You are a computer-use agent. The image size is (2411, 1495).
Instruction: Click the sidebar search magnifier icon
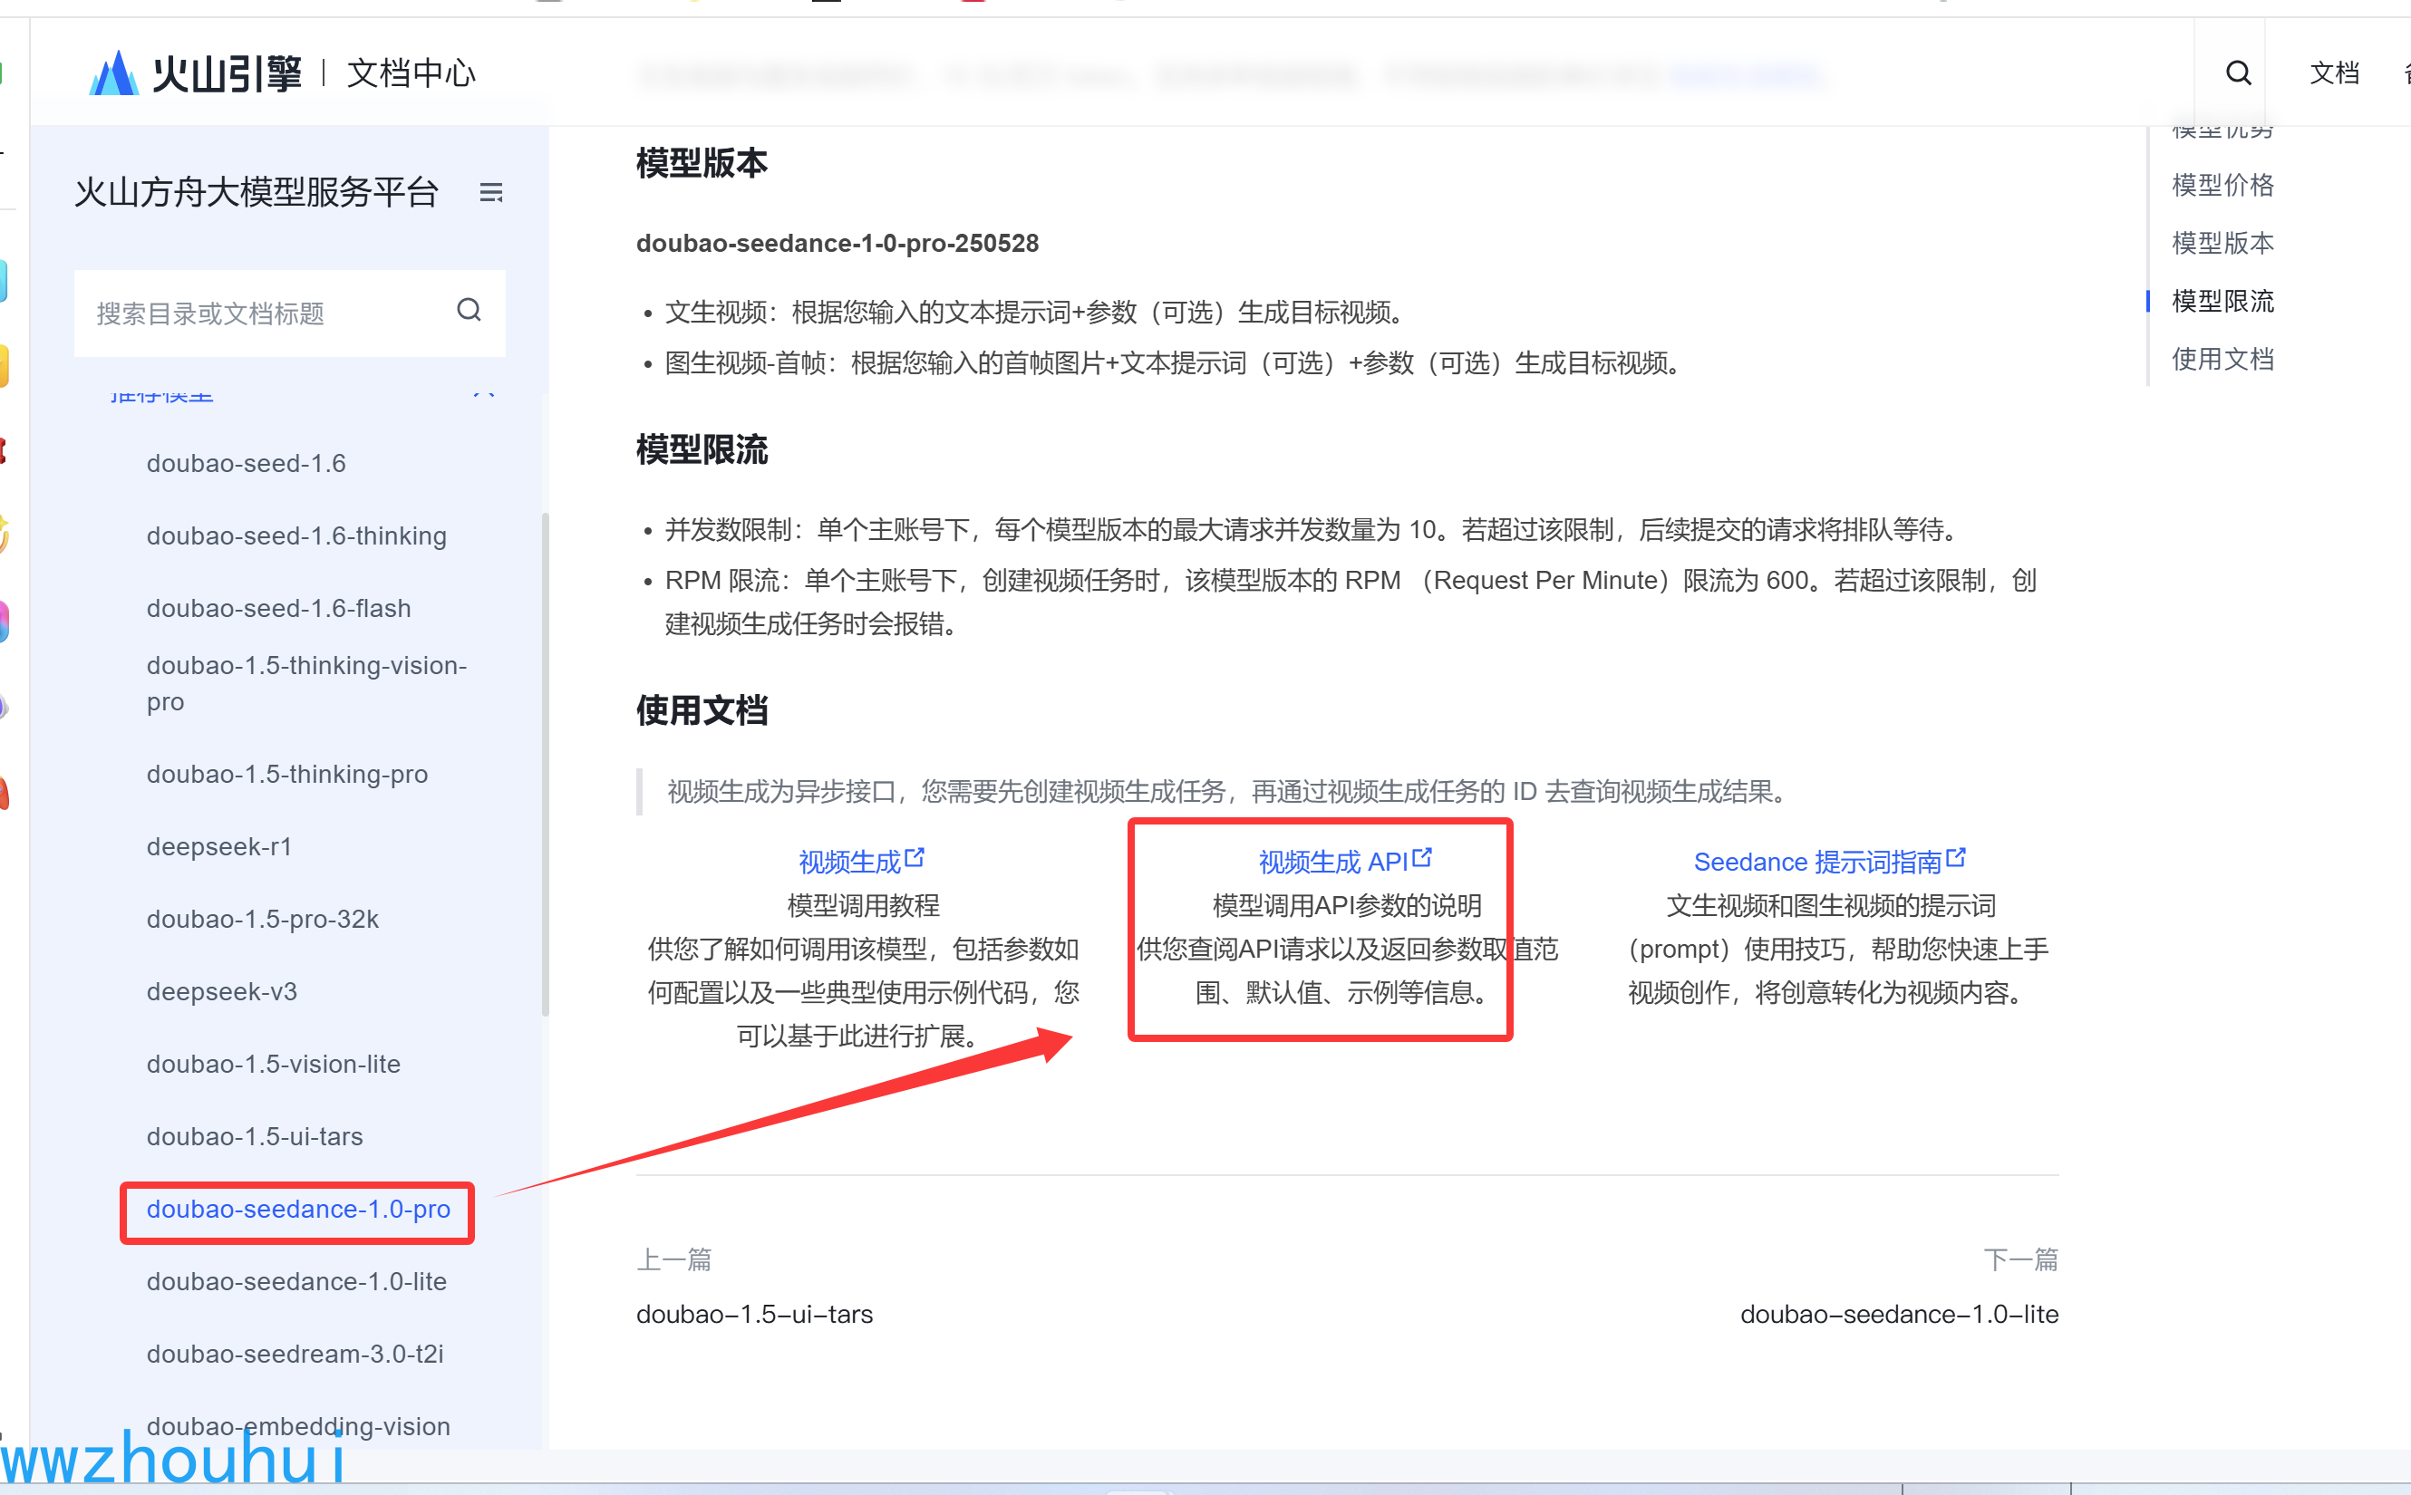[x=469, y=311]
